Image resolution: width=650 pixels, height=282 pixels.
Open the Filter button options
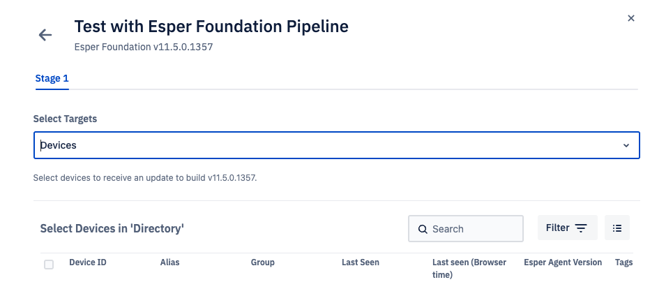point(568,228)
